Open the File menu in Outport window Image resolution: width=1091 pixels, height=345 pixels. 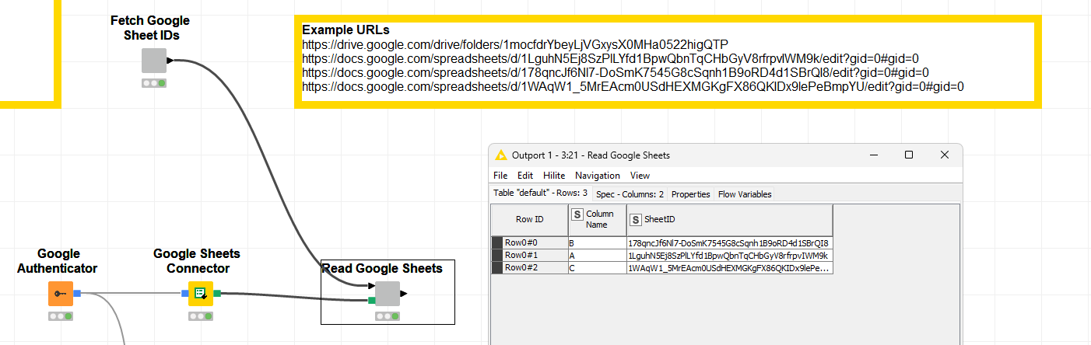(500, 176)
